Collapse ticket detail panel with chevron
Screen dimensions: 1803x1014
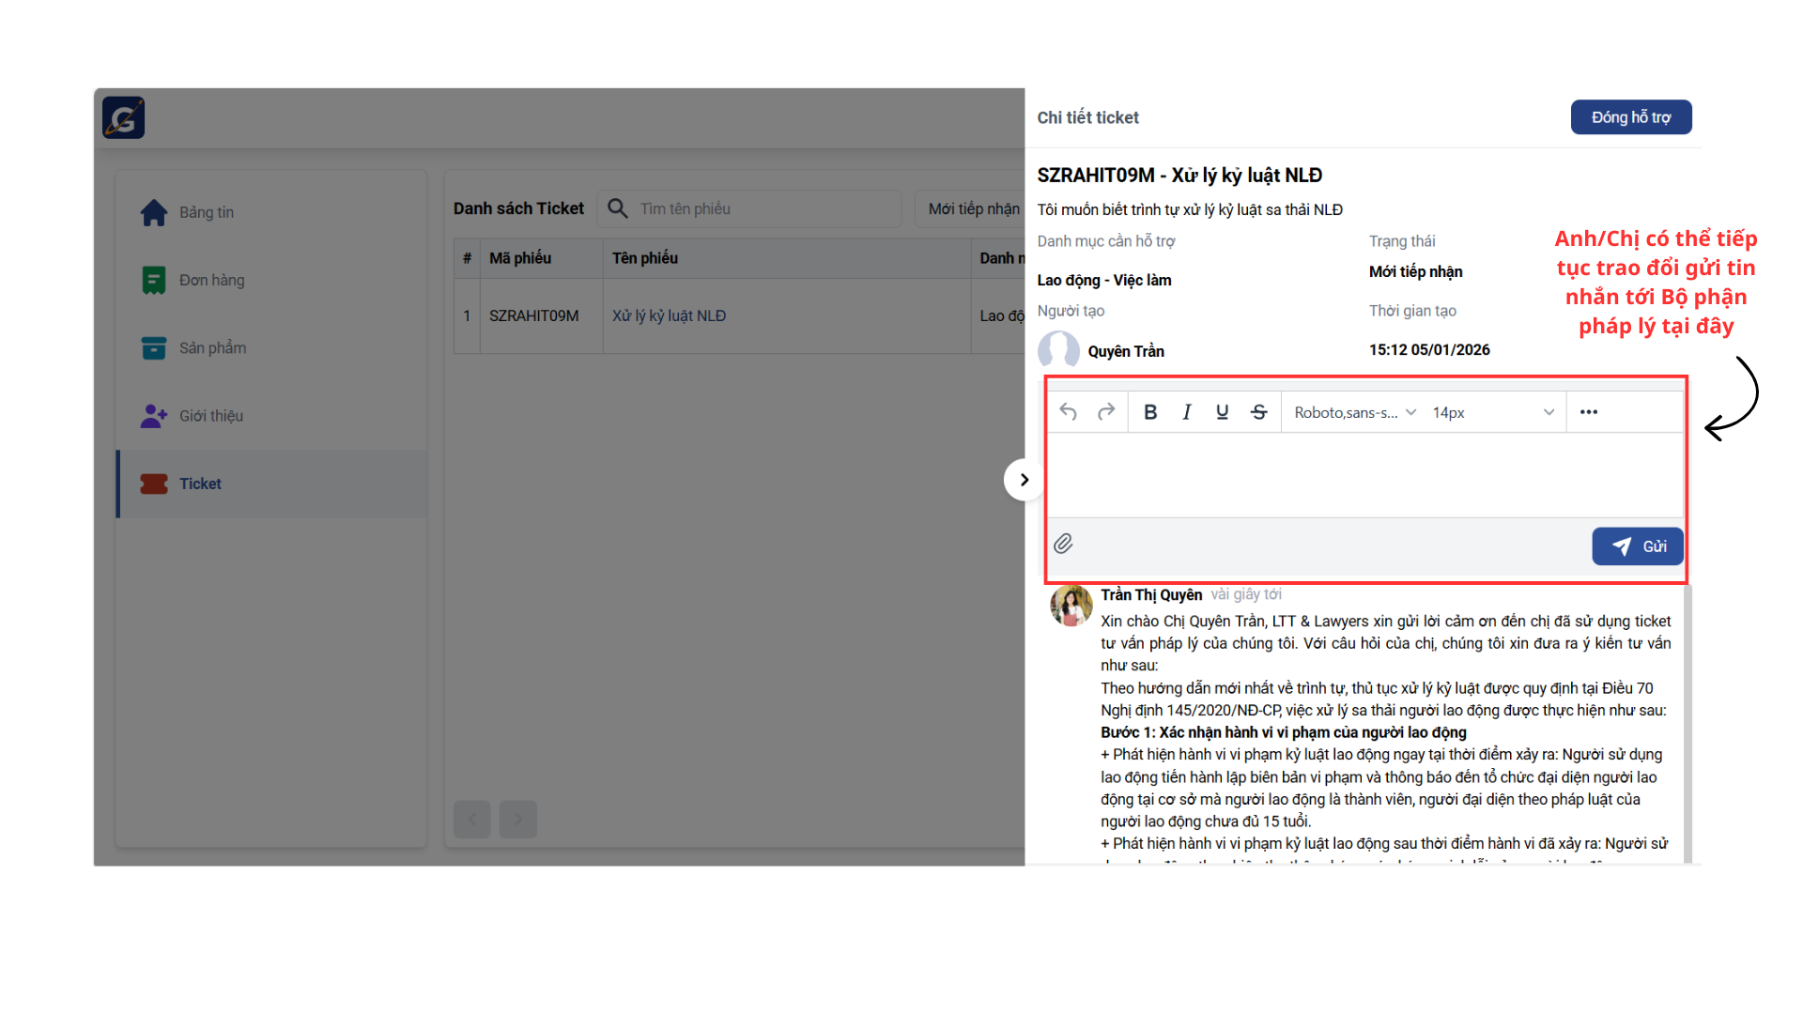pyautogui.click(x=1024, y=480)
